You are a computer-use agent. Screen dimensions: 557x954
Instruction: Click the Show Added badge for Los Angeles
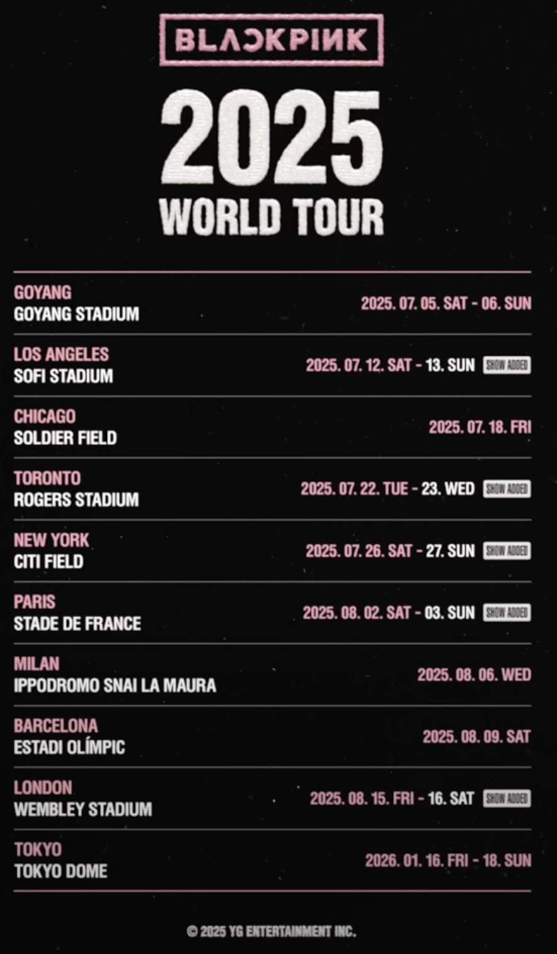507,365
